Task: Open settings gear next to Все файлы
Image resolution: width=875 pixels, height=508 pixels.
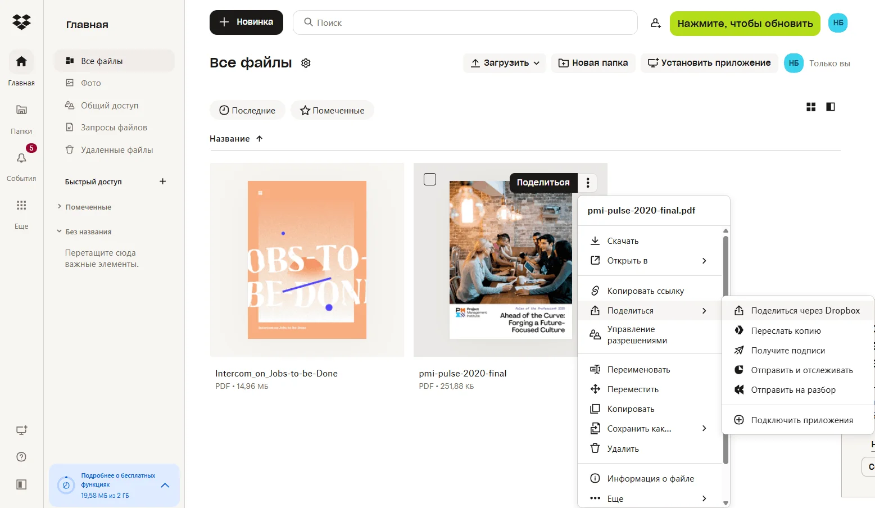Action: (x=306, y=63)
